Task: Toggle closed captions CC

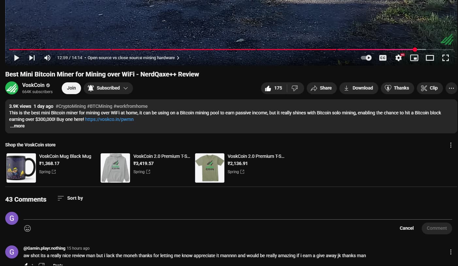Action: point(383,58)
